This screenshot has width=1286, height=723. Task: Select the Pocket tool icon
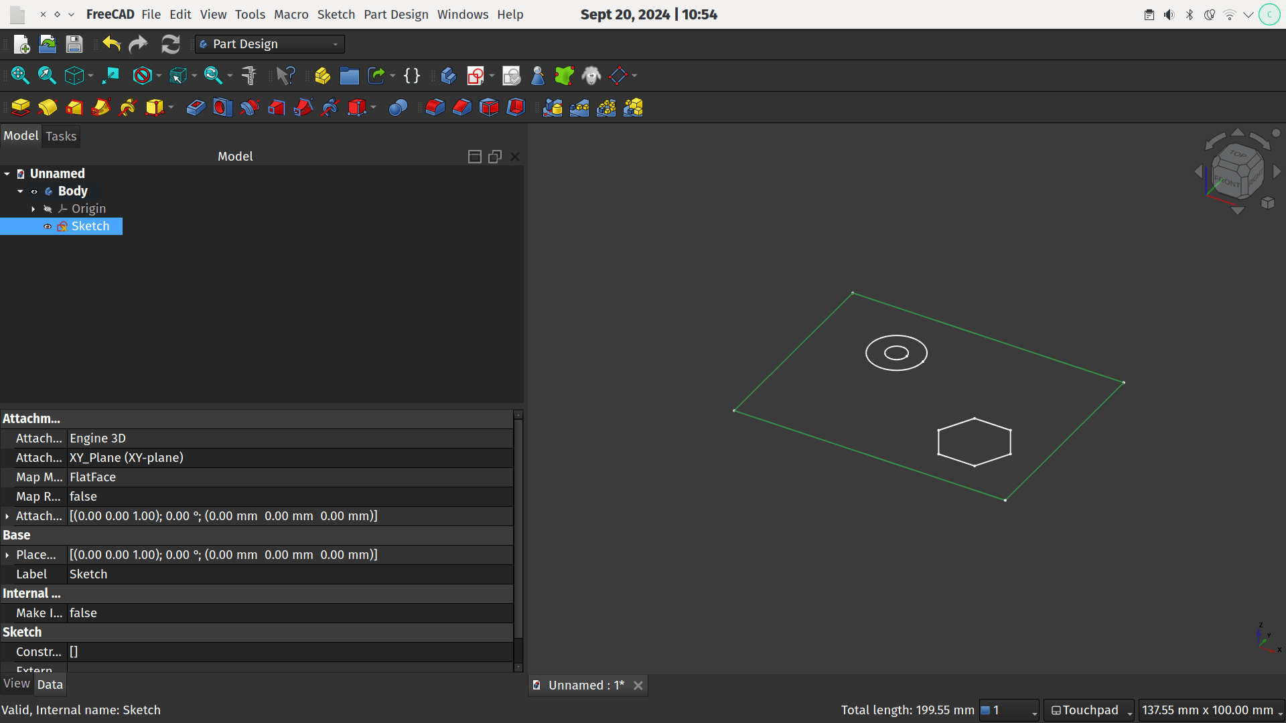coord(196,108)
